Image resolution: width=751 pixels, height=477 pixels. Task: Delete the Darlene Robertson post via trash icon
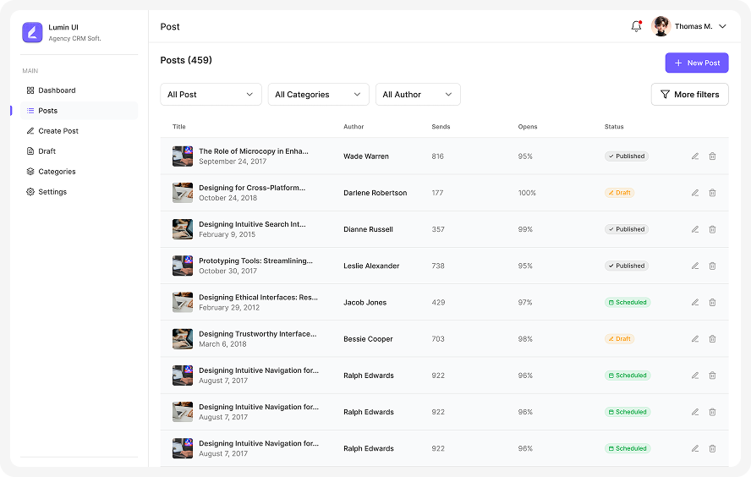pyautogui.click(x=712, y=193)
